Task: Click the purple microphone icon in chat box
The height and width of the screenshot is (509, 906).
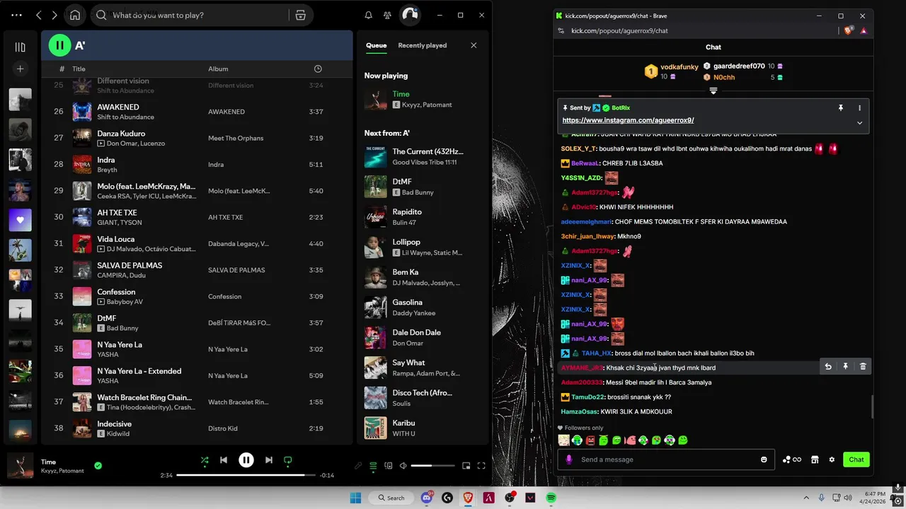Action: click(568, 460)
